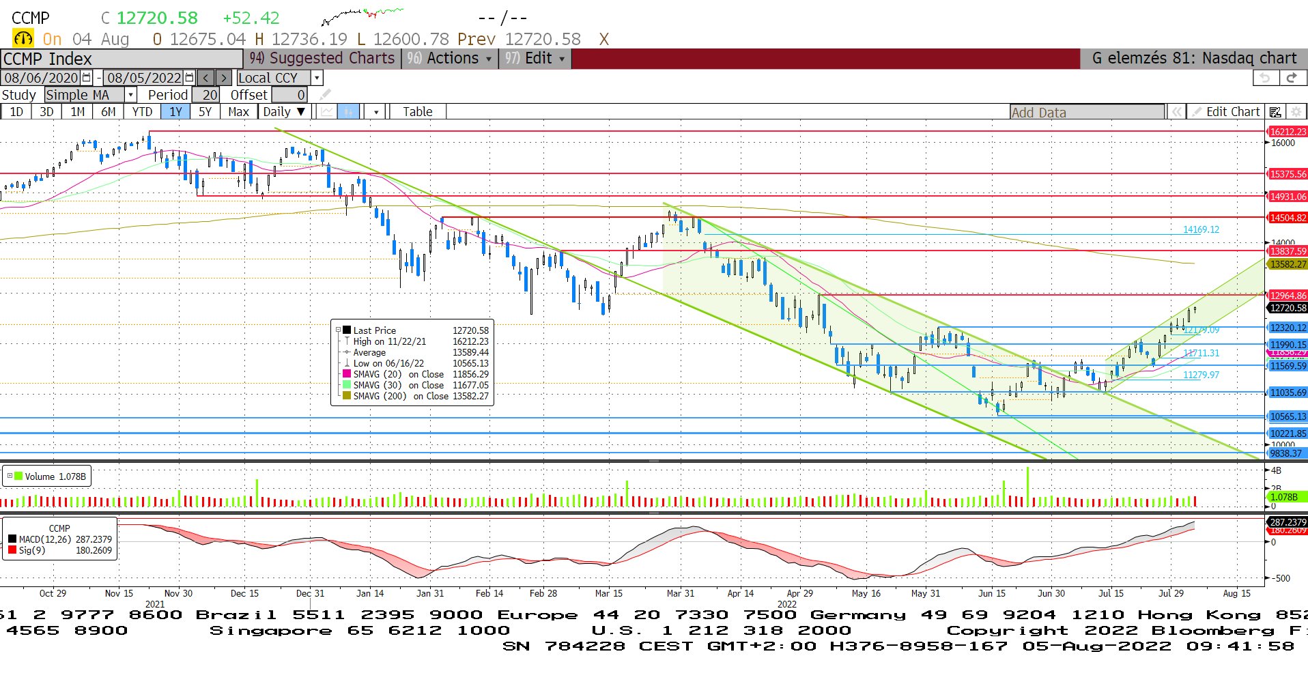Click the Edit Chart button

(1225, 112)
